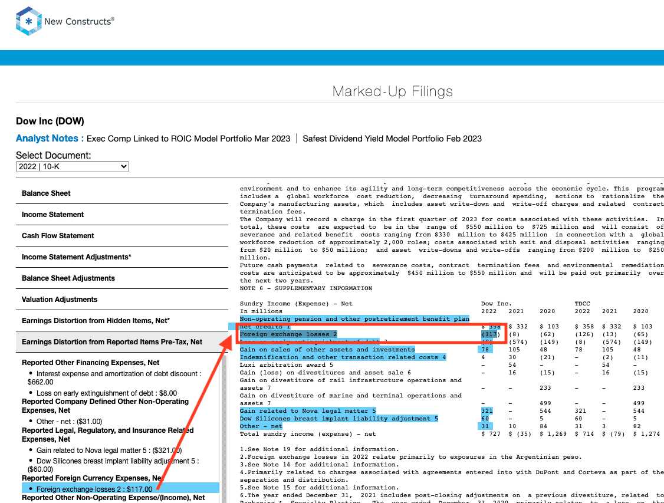
Task: Click the NOTE 6 - SUPPLEMENTARY INFORMATION heading
Action: [x=305, y=288]
